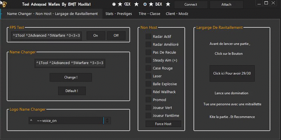Click the Name Changer text field
This screenshot has width=281, height=140.
[x=70, y=63]
